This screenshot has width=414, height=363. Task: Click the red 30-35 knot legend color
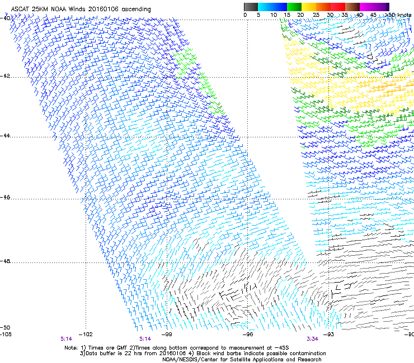tap(338, 7)
